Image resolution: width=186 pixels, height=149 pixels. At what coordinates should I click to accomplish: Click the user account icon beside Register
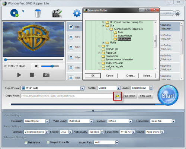(x=177, y=13)
